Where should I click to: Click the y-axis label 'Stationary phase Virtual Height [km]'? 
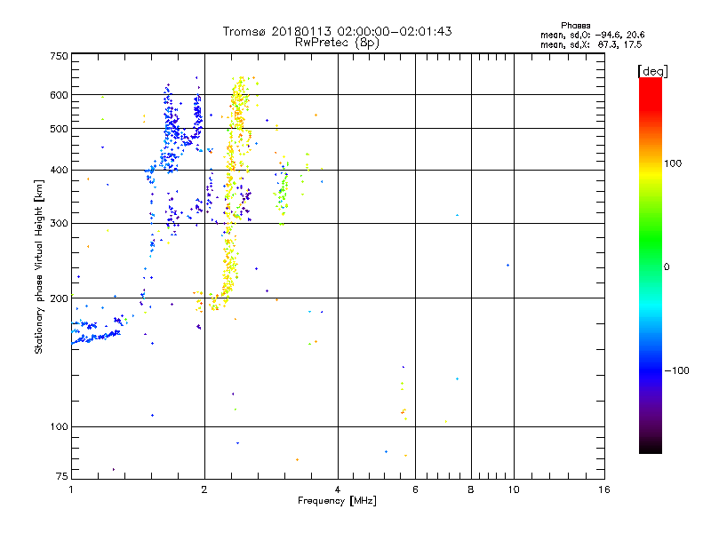click(38, 266)
